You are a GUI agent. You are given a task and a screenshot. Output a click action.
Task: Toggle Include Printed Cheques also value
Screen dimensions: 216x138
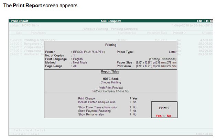click(134, 102)
